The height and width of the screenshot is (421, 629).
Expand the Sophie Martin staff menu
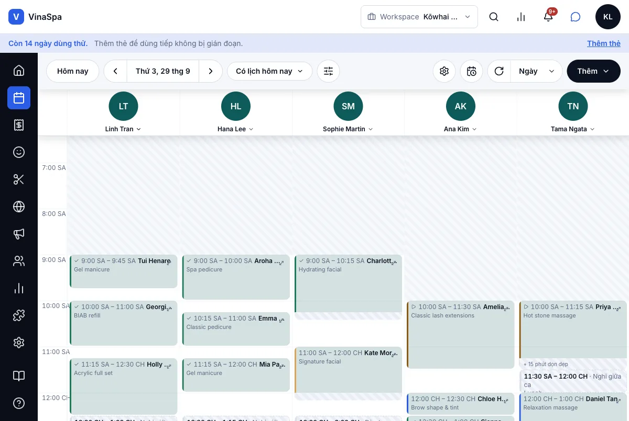[348, 129]
